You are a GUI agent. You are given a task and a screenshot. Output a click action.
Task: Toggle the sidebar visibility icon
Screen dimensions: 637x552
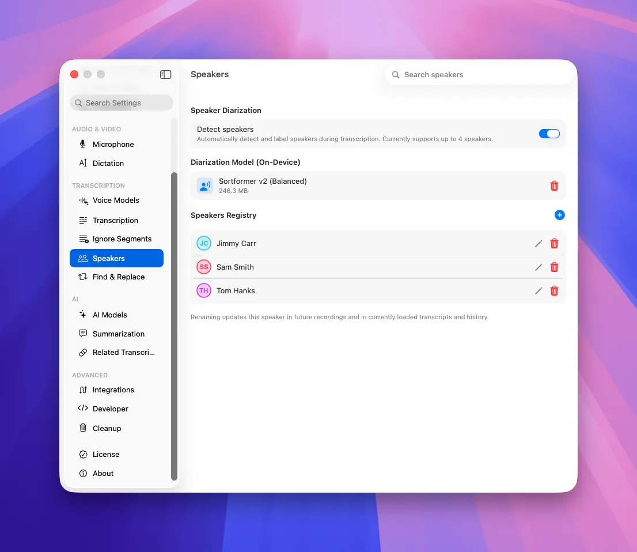click(165, 74)
